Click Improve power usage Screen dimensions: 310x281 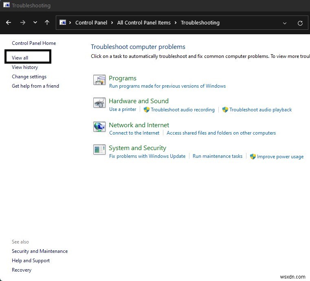280,157
